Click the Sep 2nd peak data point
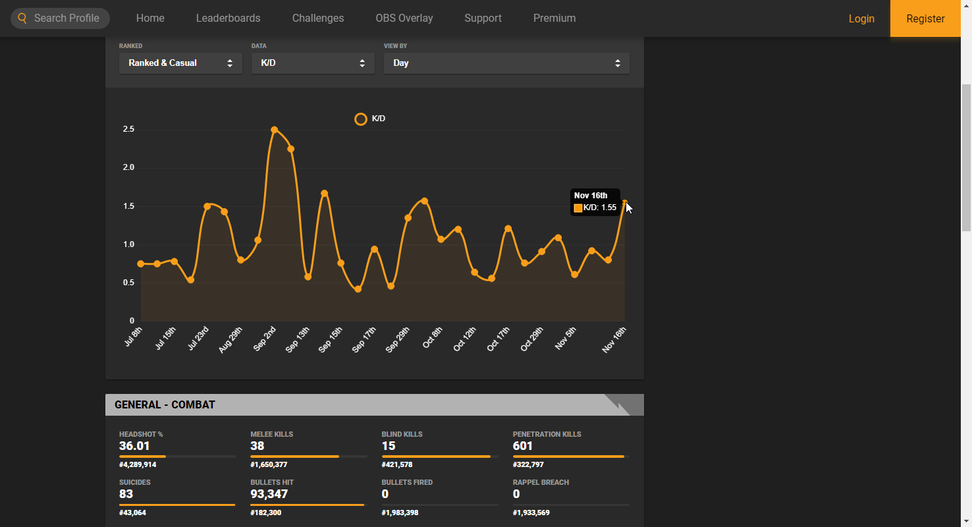Image resolution: width=972 pixels, height=527 pixels. 275,130
